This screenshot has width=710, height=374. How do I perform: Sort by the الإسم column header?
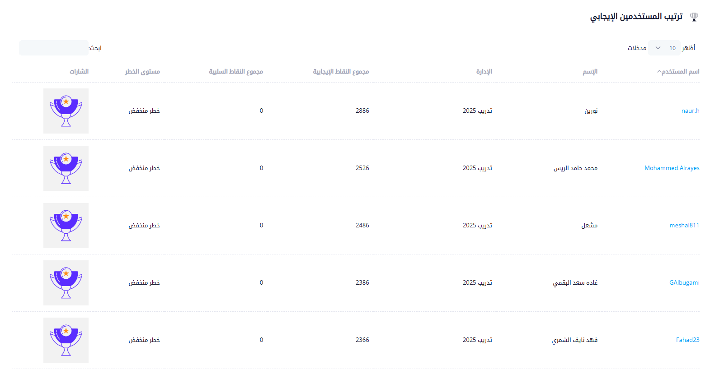click(x=590, y=72)
